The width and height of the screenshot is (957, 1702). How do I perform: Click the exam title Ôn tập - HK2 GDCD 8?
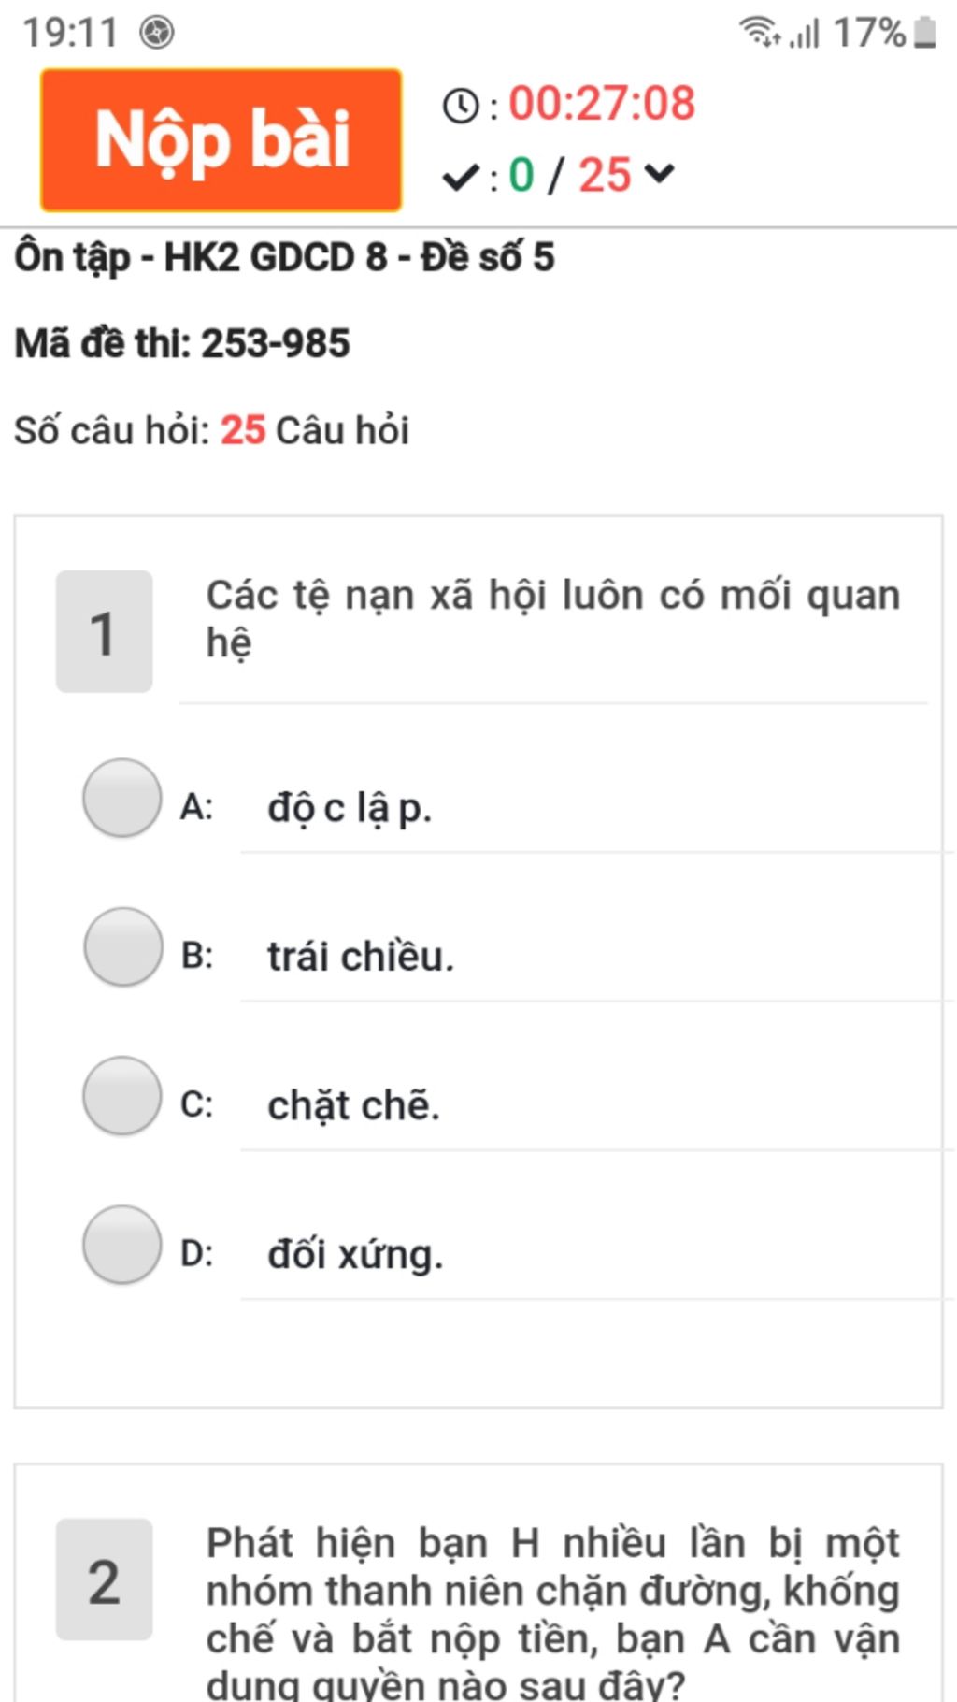[284, 257]
